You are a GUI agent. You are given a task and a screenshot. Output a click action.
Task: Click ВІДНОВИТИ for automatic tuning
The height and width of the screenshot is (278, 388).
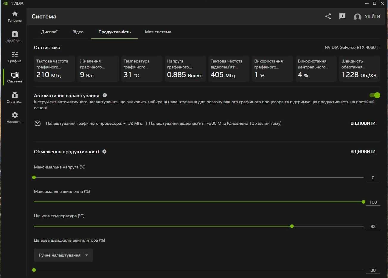click(x=363, y=123)
